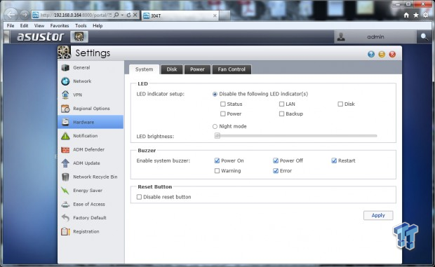Screen dimensions: 435x267
Task: Open the Favorites menu
Action: pyautogui.click(x=60, y=25)
